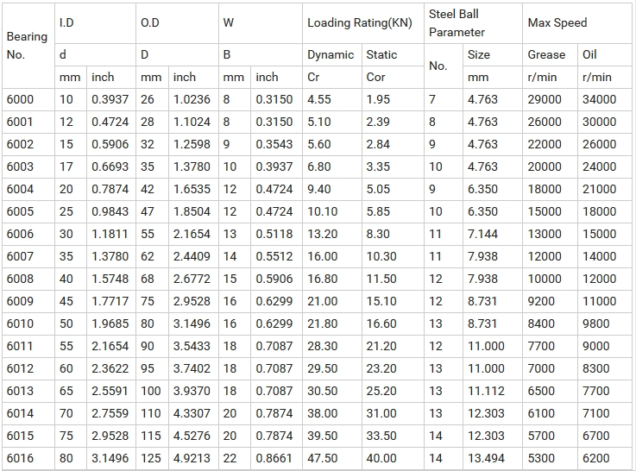Click bearing number 6003 cell
The width and height of the screenshot is (636, 471).
pyautogui.click(x=28, y=166)
